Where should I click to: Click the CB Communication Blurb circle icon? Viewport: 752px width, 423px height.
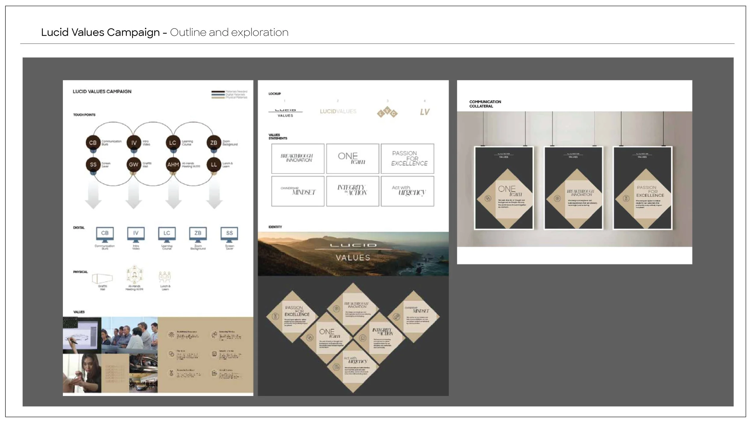(93, 143)
